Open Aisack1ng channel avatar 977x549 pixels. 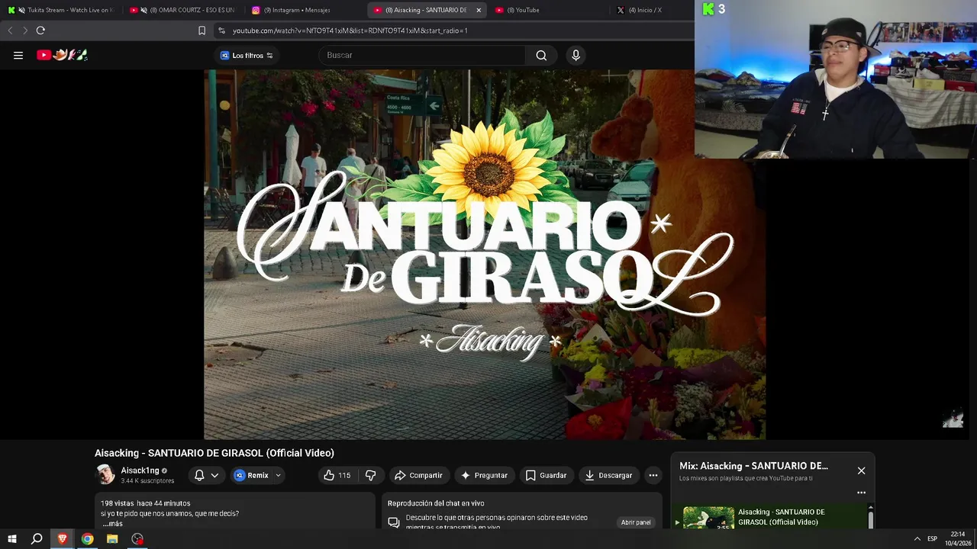105,475
